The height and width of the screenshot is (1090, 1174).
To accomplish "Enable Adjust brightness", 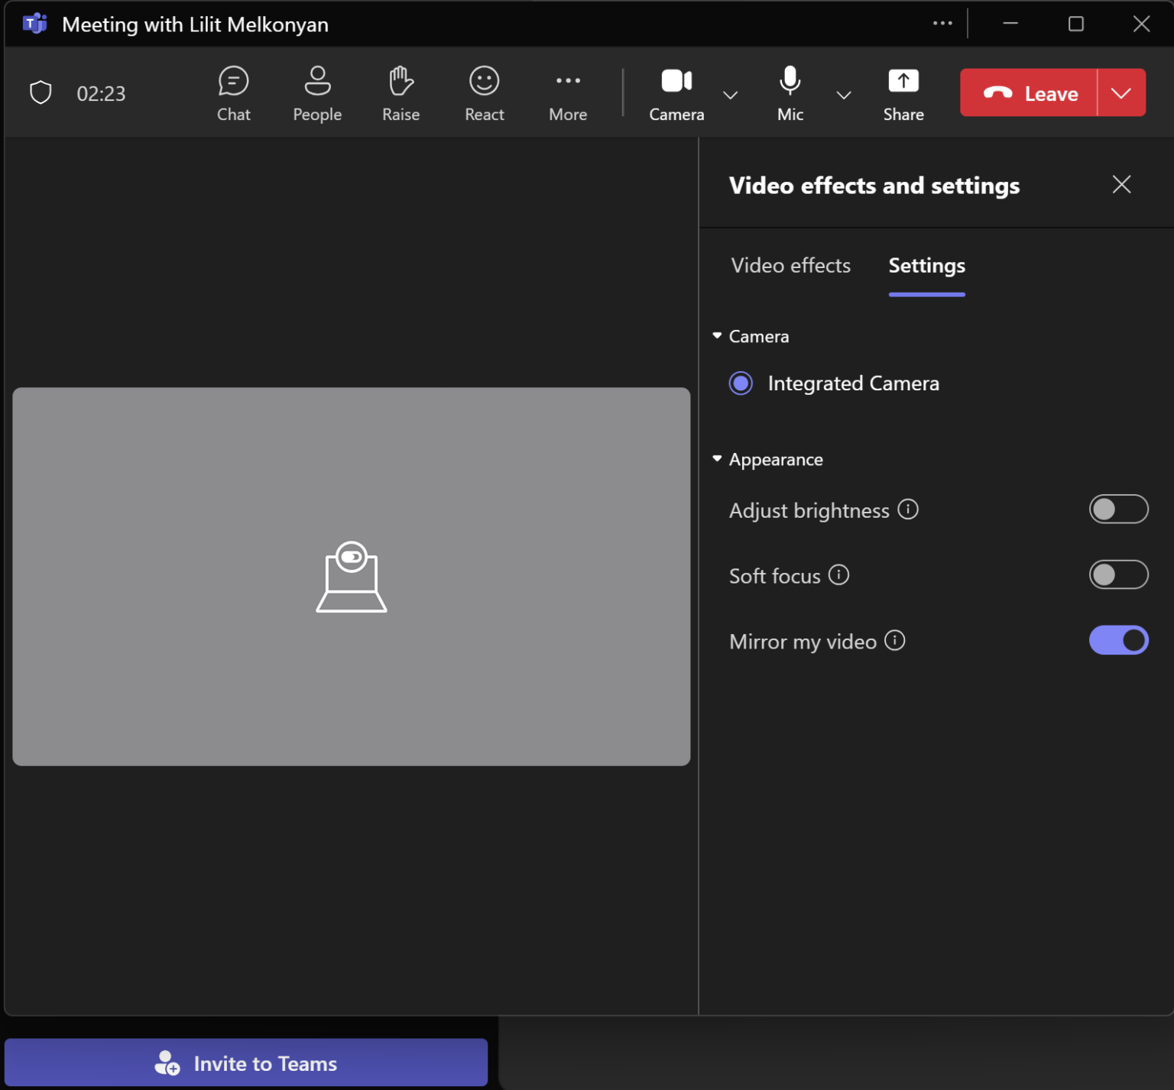I will (1118, 509).
